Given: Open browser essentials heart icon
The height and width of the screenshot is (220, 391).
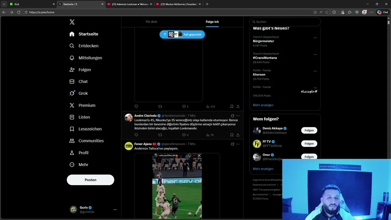Looking at the screenshot, I should pos(357,12).
